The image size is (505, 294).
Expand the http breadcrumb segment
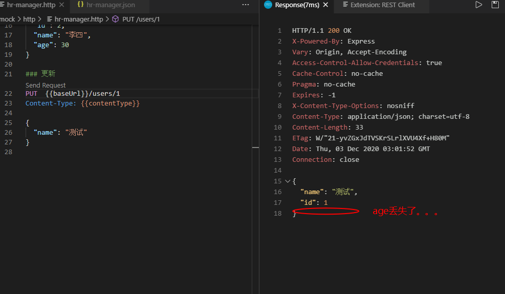29,19
